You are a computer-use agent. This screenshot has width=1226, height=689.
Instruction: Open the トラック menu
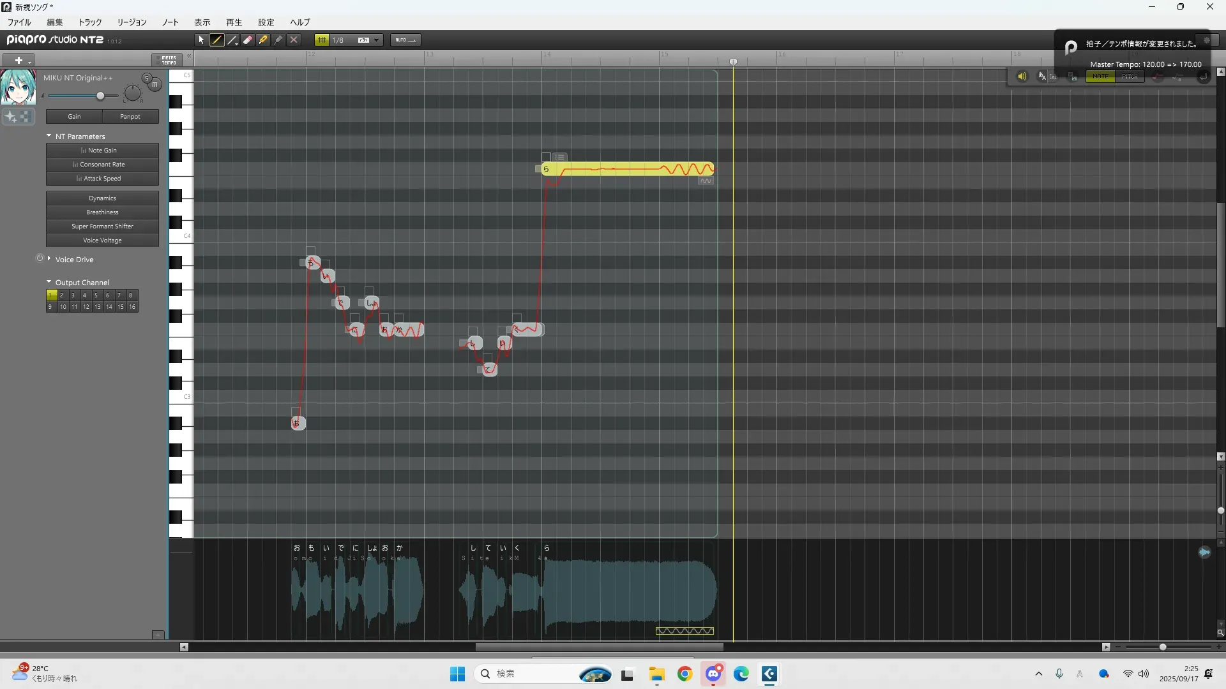click(x=90, y=22)
